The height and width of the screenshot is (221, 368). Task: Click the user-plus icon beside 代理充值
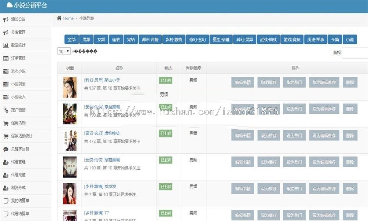[x=6, y=175]
